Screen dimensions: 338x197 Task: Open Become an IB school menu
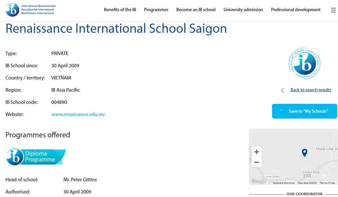click(196, 10)
